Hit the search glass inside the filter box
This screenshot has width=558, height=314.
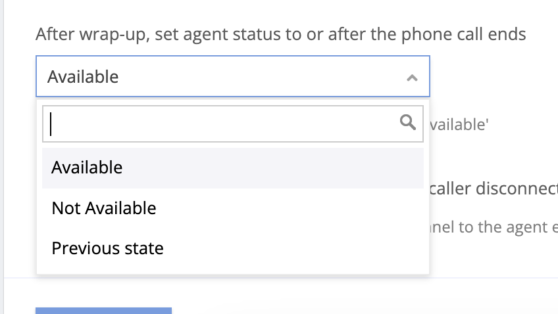408,122
